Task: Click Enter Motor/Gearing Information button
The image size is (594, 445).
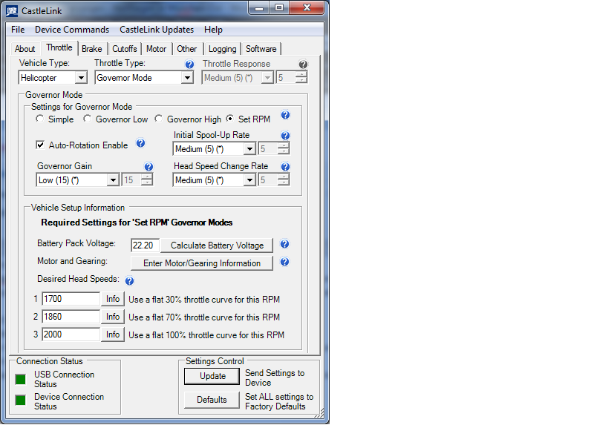Action: pyautogui.click(x=201, y=263)
